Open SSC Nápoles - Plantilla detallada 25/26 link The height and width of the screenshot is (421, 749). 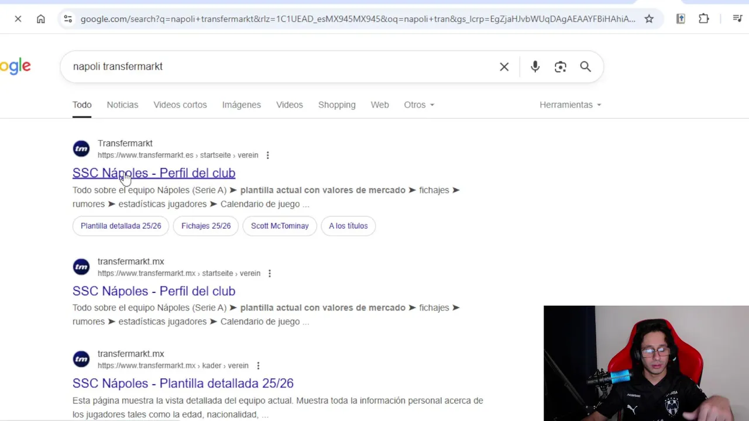tap(183, 384)
